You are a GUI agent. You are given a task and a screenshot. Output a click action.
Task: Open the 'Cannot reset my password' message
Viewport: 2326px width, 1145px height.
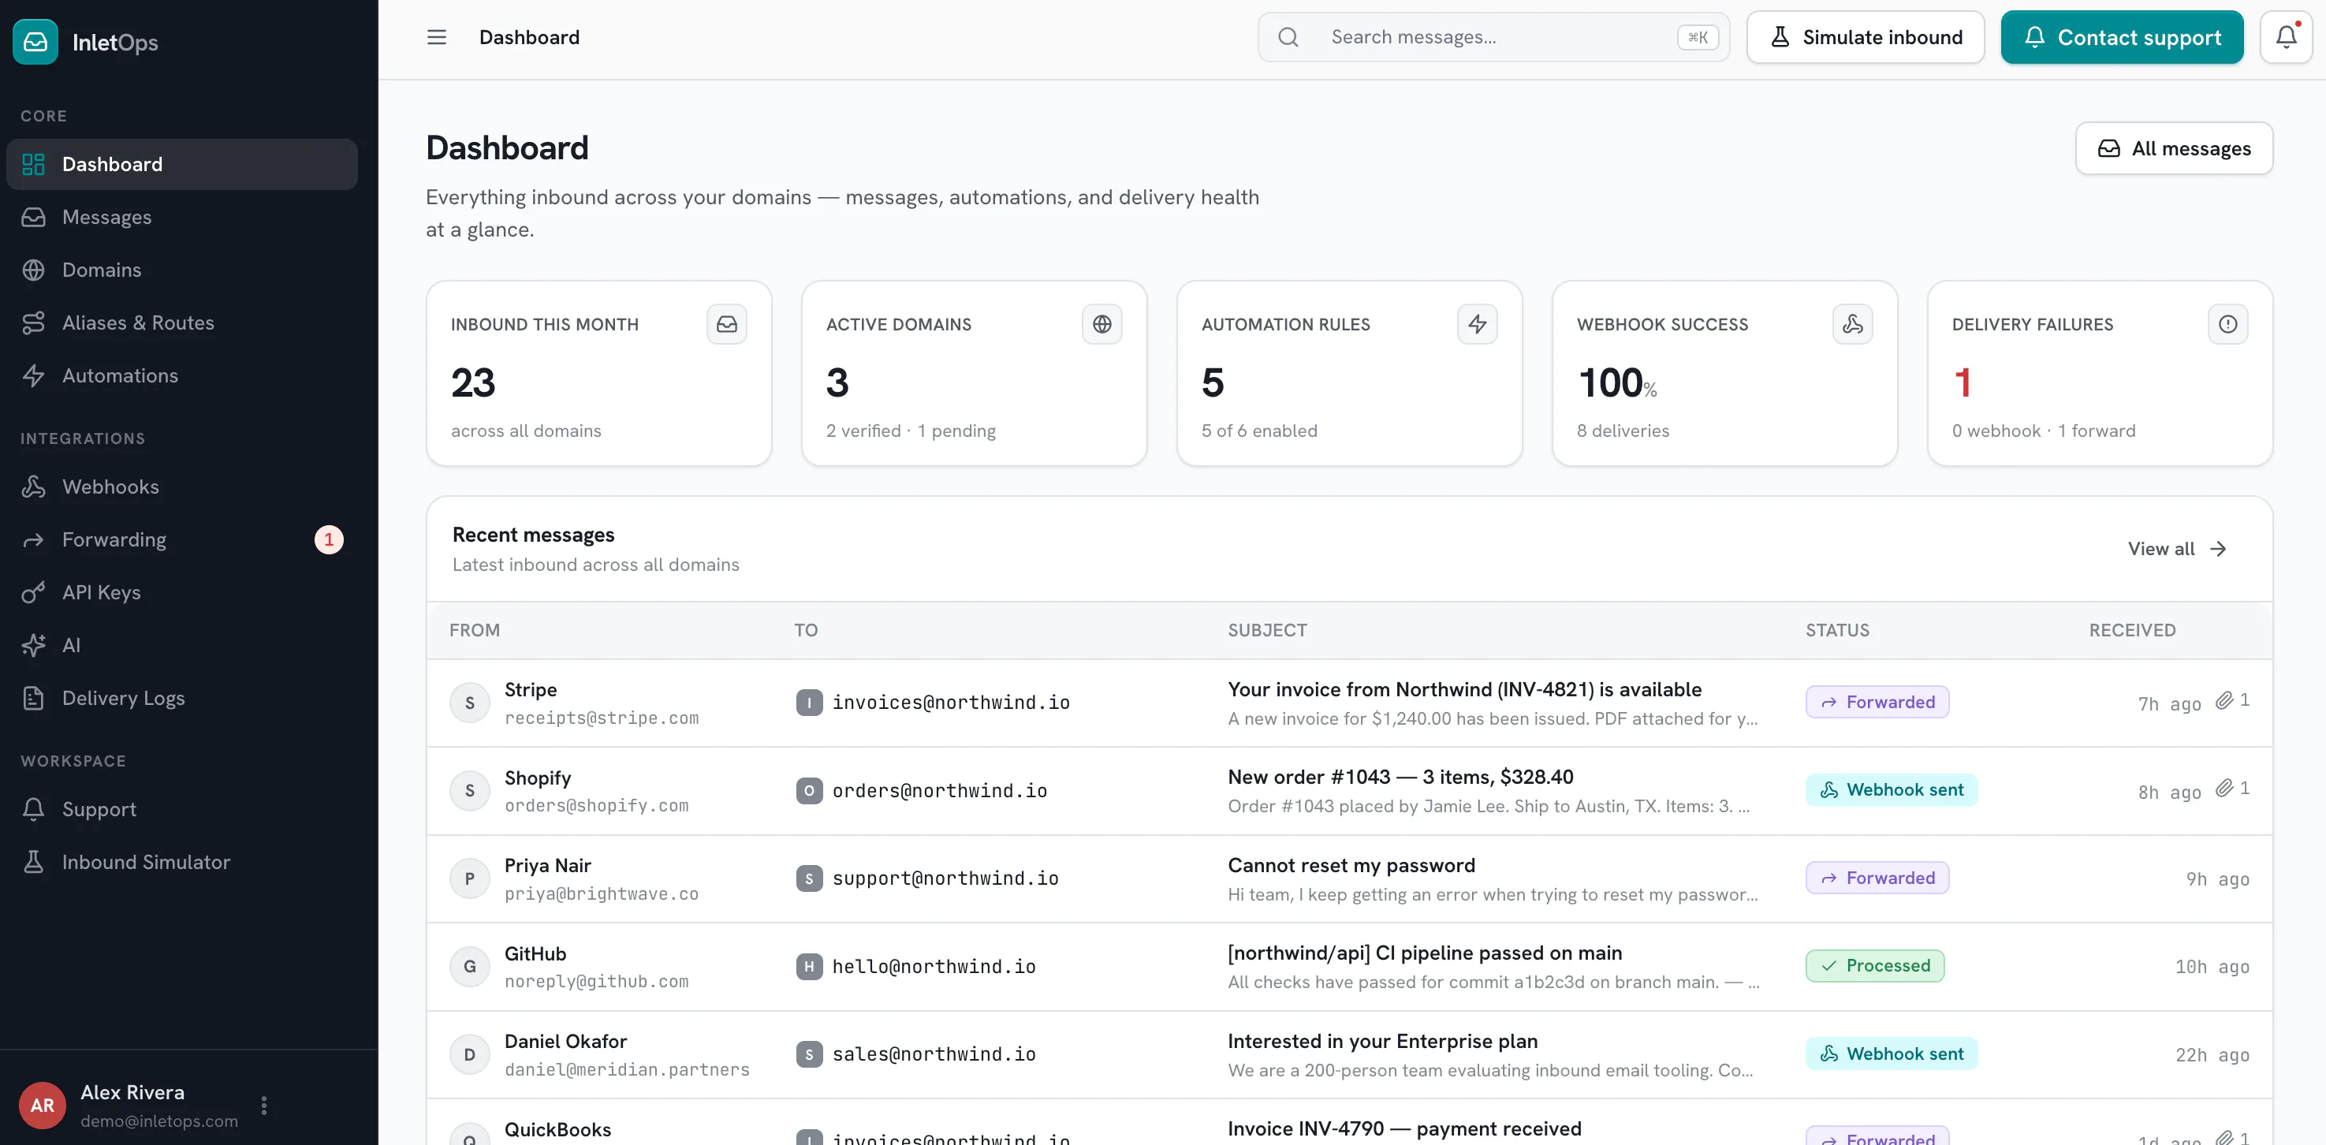pos(1351,865)
